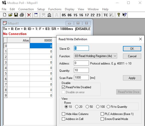
Task: Open the Setup menu
Action: point(41,9)
